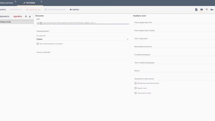Focus the Значение по умолчанию field
The height and width of the screenshot is (121, 215).
click(x=175, y=79)
